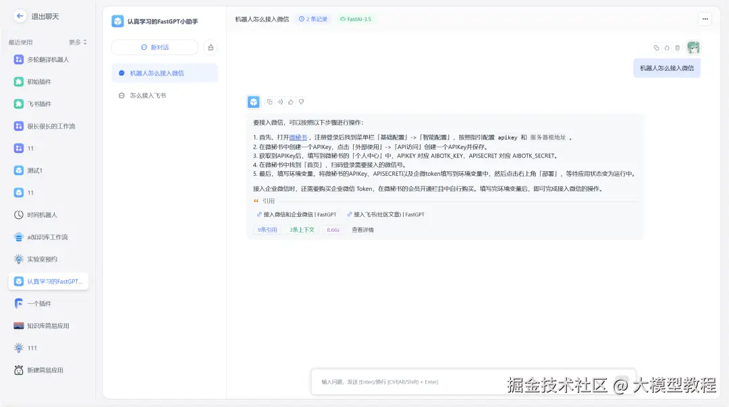Open the 知识库简易应用 app

49,325
